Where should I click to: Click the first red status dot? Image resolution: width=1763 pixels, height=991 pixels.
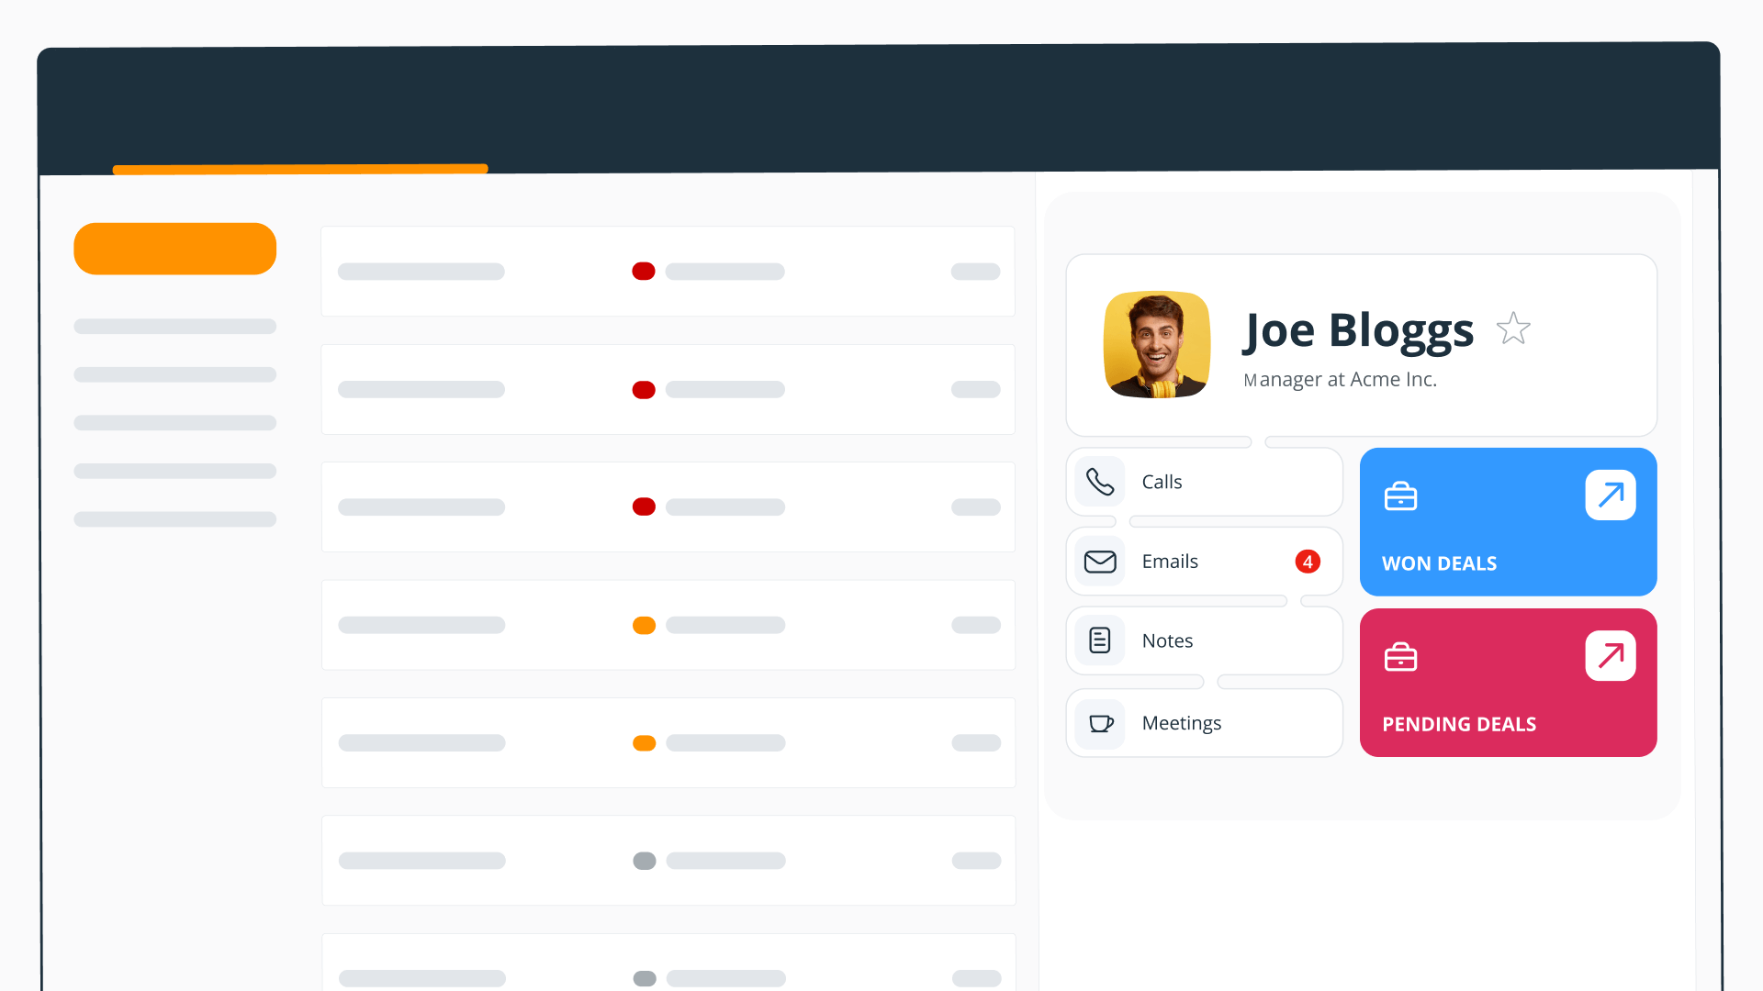pos(644,272)
